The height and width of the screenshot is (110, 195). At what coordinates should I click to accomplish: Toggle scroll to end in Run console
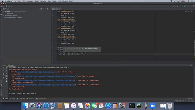(x=6, y=76)
